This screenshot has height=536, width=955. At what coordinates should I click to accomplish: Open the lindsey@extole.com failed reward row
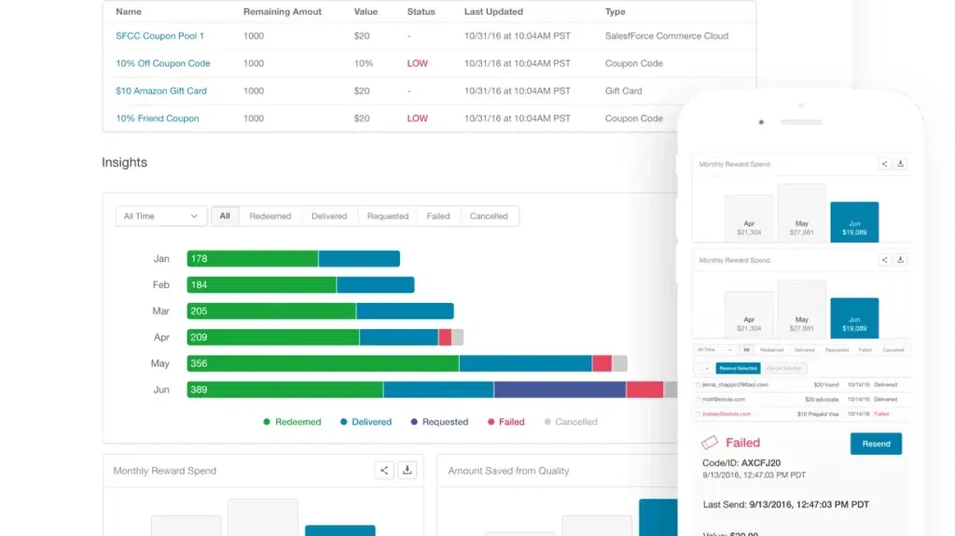click(801, 414)
